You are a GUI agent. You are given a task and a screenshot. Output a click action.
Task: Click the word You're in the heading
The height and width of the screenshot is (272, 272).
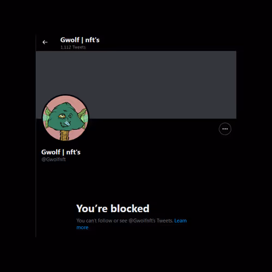click(x=92, y=208)
